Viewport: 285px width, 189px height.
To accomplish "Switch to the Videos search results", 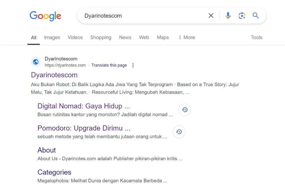I will pyautogui.click(x=75, y=37).
